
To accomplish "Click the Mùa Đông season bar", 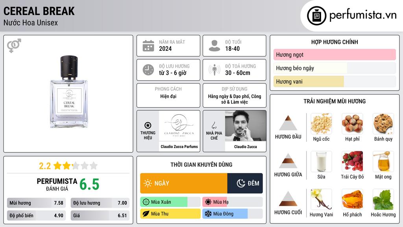I will [x=232, y=214].
